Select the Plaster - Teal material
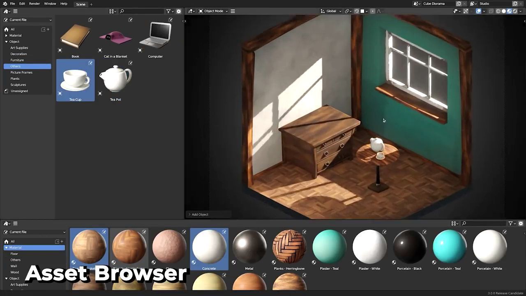The height and width of the screenshot is (296, 526). 329,249
